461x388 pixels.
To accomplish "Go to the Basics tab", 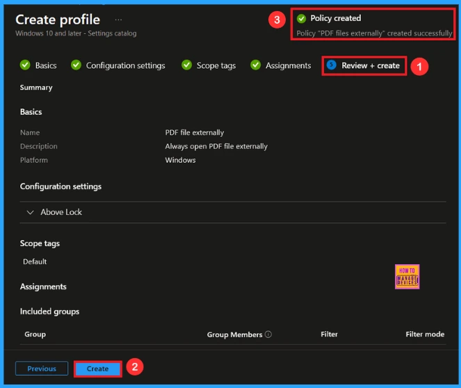I will coord(46,65).
